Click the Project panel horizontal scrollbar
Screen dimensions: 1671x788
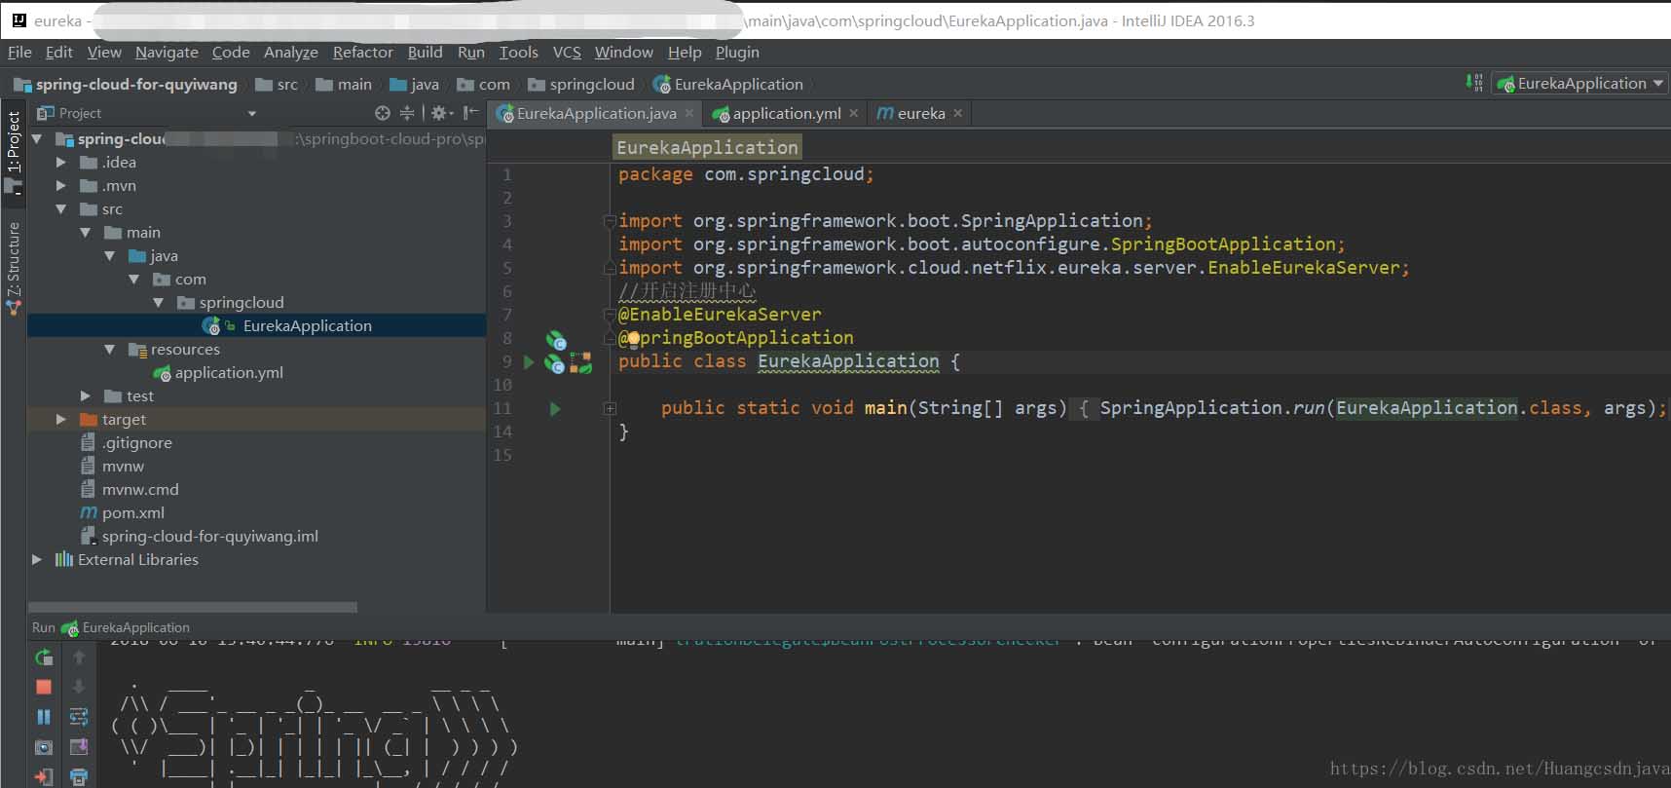pyautogui.click(x=193, y=607)
